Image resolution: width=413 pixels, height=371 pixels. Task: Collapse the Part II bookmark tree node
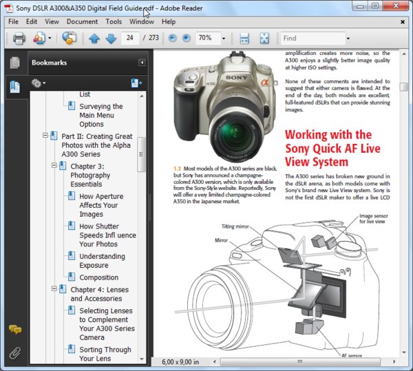[x=45, y=136]
